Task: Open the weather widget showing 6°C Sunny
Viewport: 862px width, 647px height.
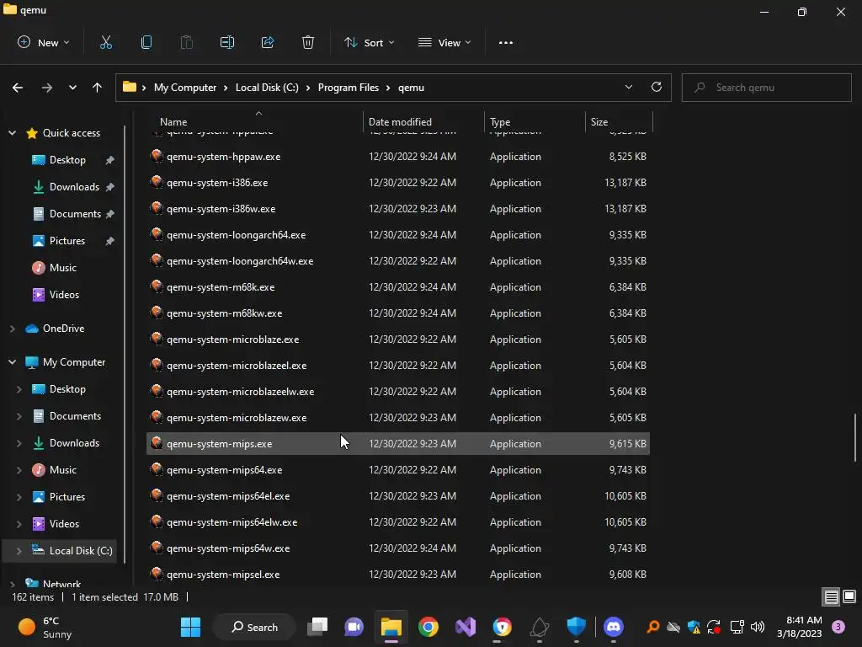Action: click(45, 627)
